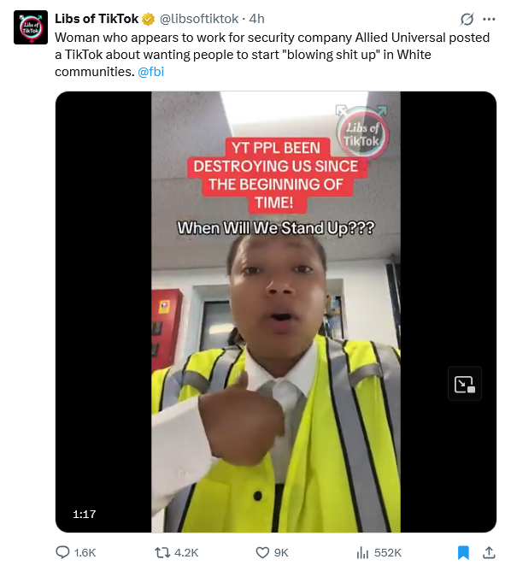
Task: Repost using the retweet arrows icon
Action: (162, 553)
